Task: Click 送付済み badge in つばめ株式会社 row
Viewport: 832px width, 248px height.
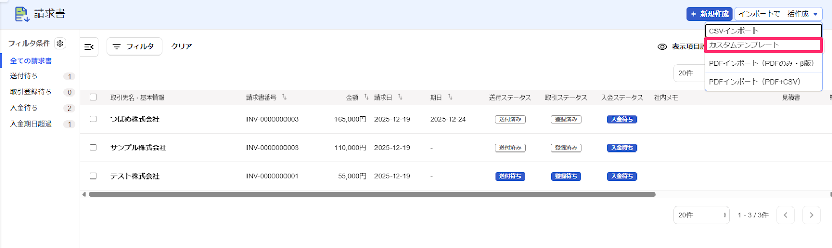Action: pyautogui.click(x=510, y=119)
